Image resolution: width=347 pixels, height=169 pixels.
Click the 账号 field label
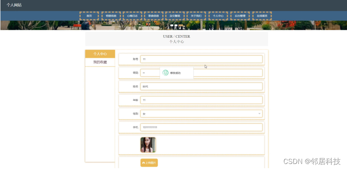(x=136, y=59)
